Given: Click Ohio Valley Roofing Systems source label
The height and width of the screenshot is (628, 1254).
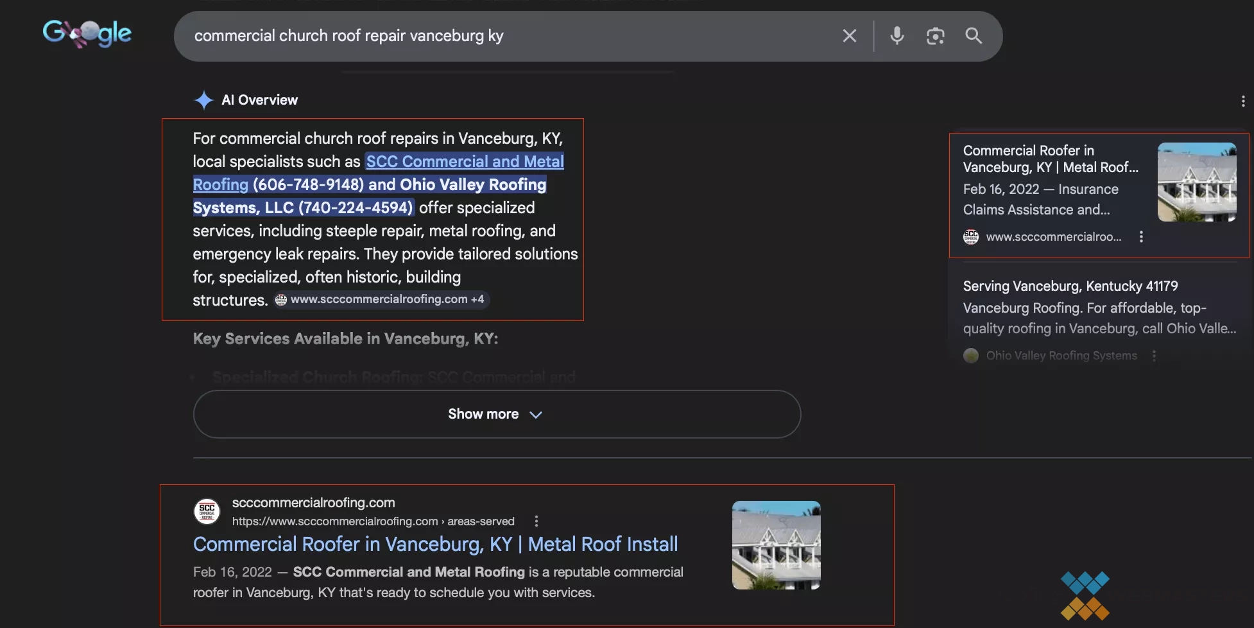Looking at the screenshot, I should point(1061,356).
